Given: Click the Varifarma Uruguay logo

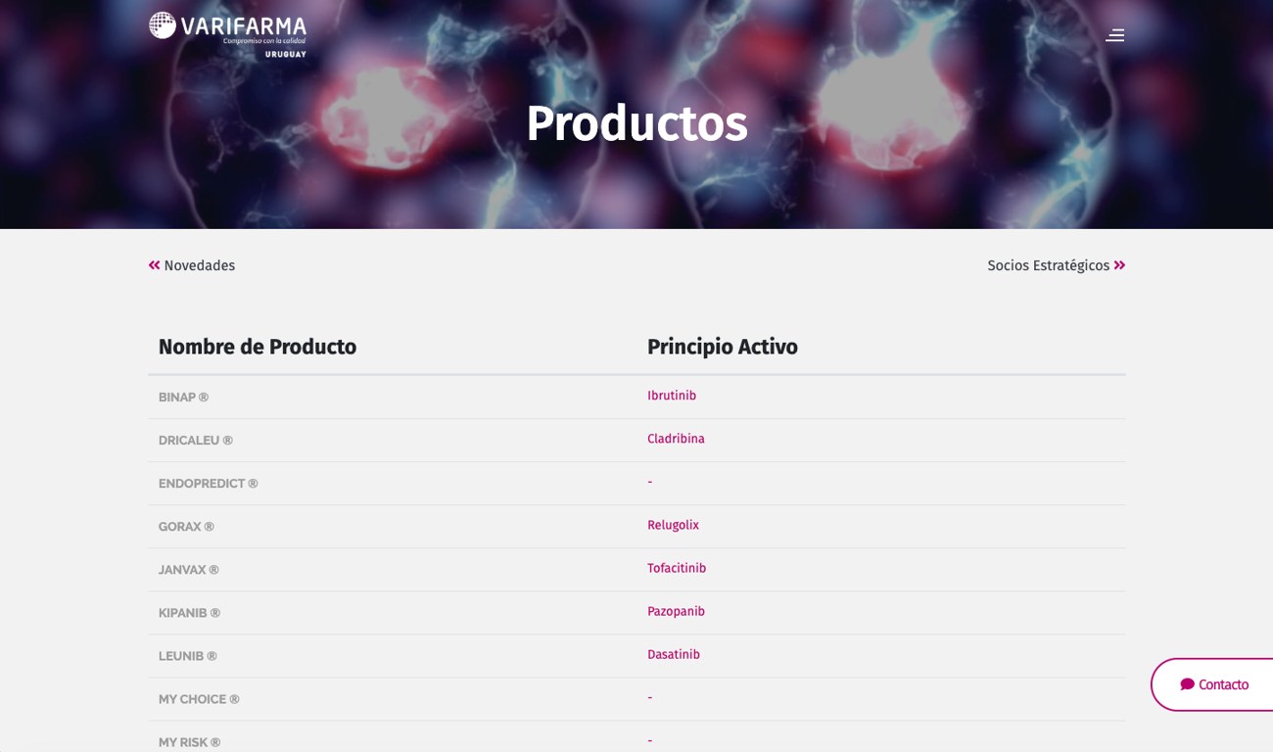Looking at the screenshot, I should pyautogui.click(x=227, y=34).
